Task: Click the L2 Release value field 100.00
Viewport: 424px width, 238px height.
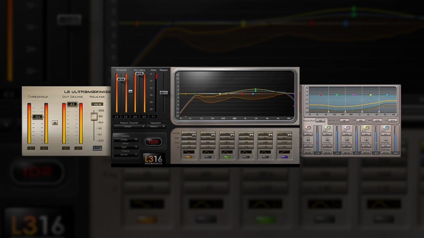Action: coord(97,104)
